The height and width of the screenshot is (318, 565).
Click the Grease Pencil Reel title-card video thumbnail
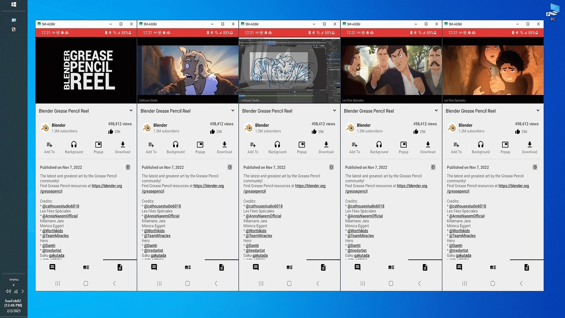pyautogui.click(x=86, y=70)
